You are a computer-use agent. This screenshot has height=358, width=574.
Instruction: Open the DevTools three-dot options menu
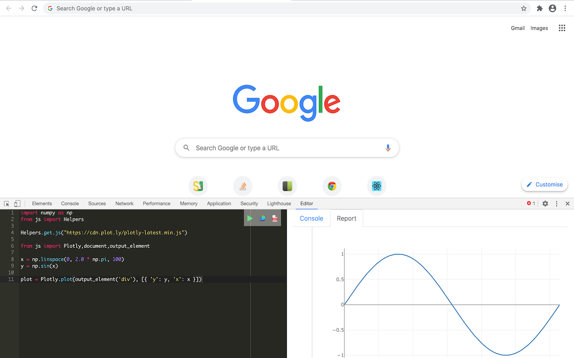click(556, 203)
